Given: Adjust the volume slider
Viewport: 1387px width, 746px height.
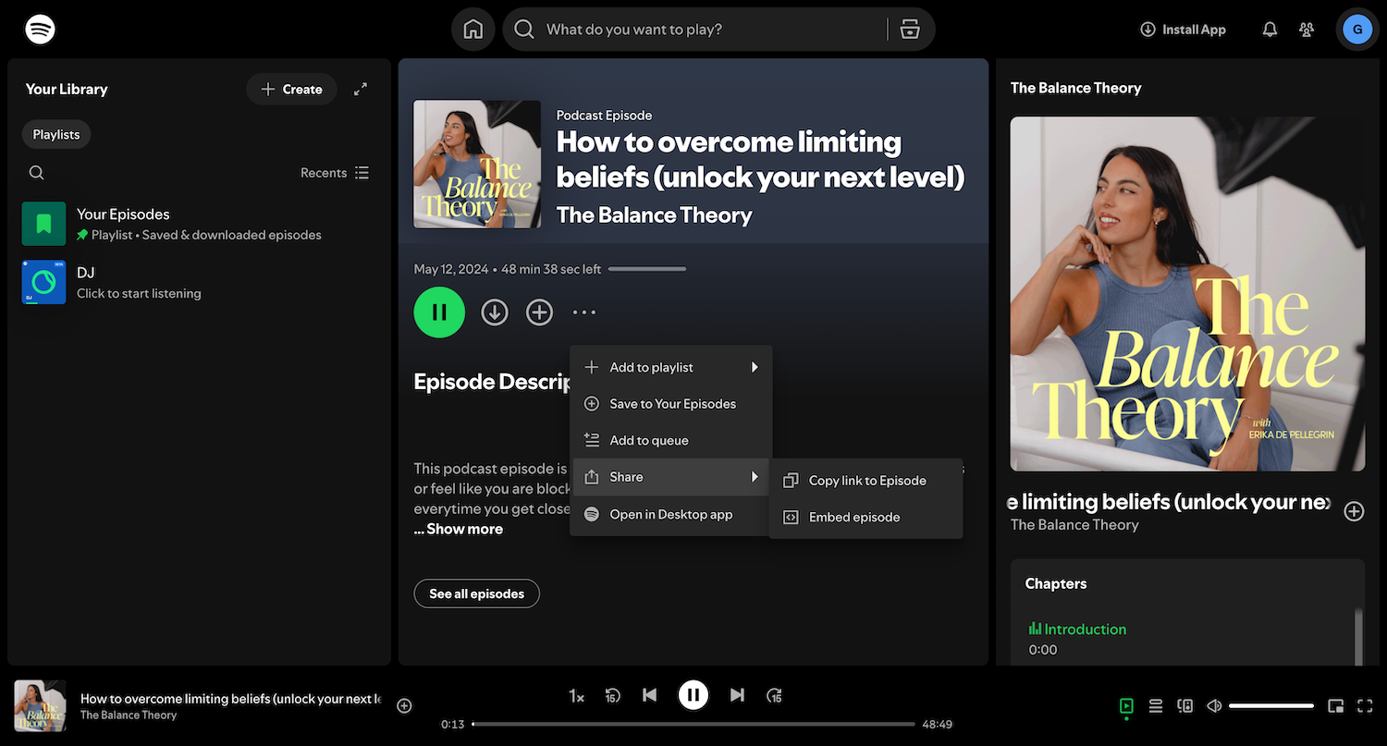Looking at the screenshot, I should (x=1271, y=706).
